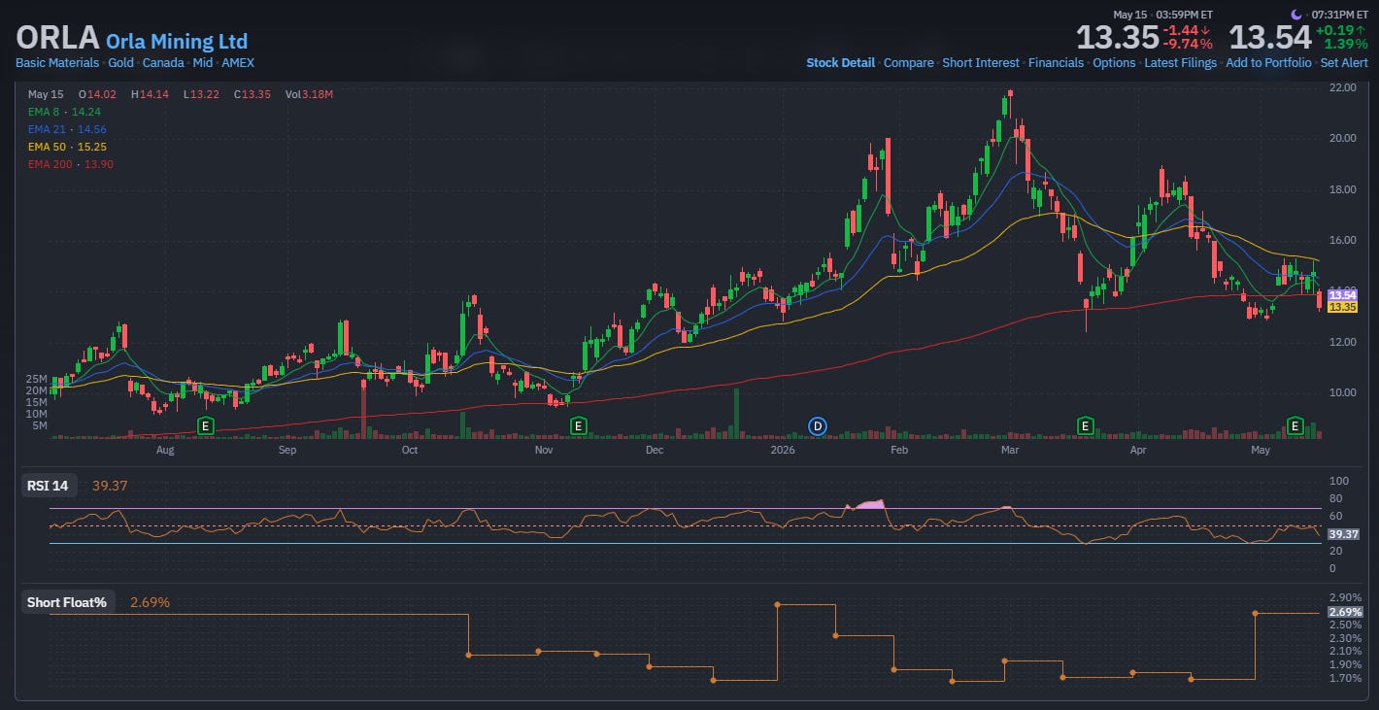Click the 13.54 price tag on axis

(x=1342, y=294)
